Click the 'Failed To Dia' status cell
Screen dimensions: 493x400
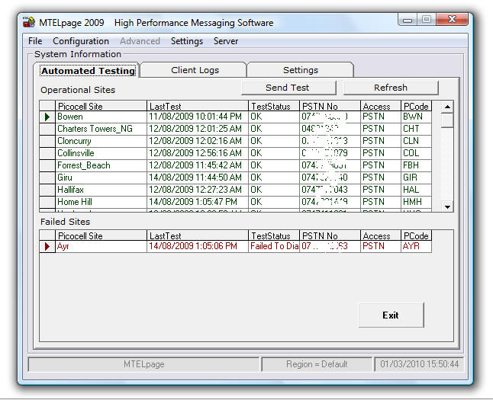click(274, 246)
